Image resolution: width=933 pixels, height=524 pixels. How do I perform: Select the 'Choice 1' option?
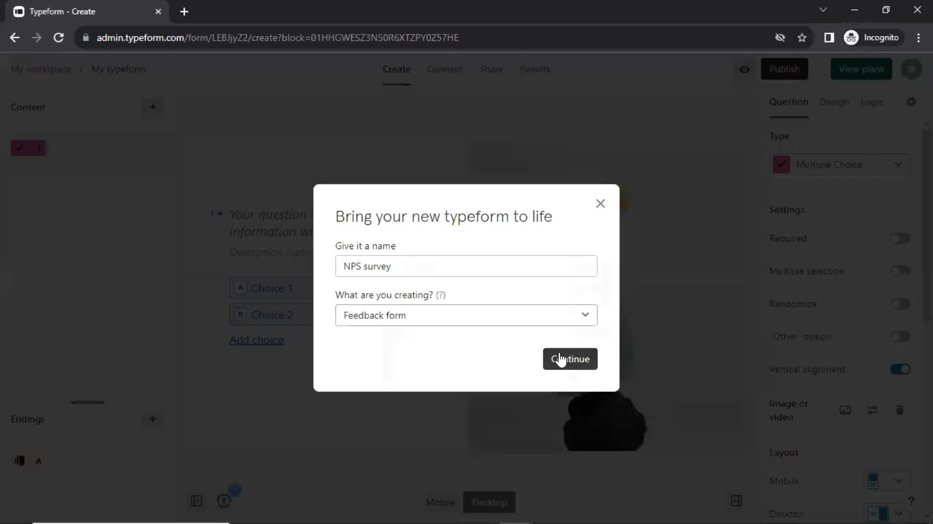[271, 288]
